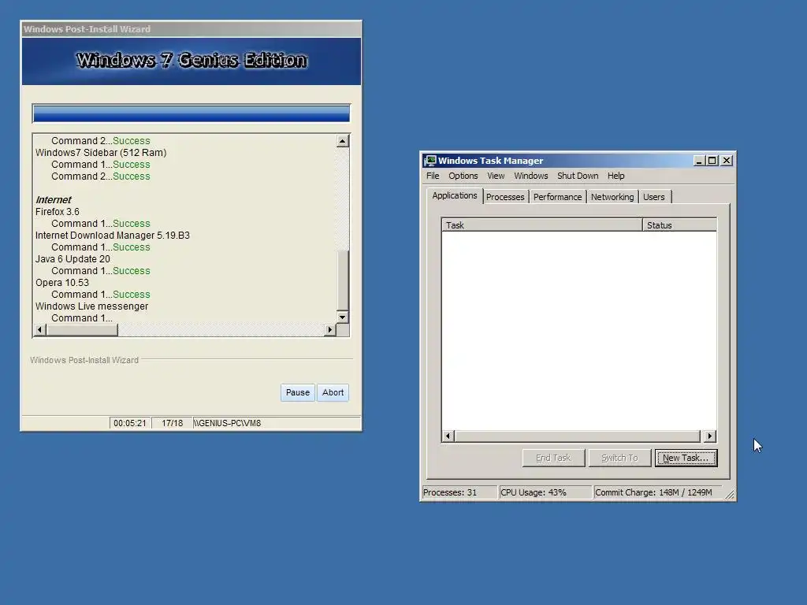Screen dimensions: 807x605
Task: Click the Windows 7 Genius Edition banner
Action: (x=192, y=61)
